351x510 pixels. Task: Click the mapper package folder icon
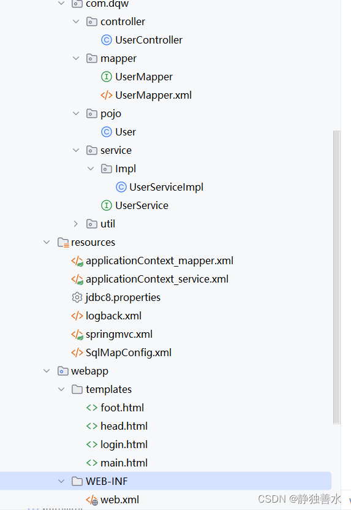[92, 59]
